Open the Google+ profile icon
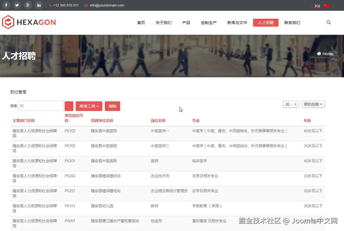Image resolution: width=344 pixels, height=231 pixels. tap(28, 5)
